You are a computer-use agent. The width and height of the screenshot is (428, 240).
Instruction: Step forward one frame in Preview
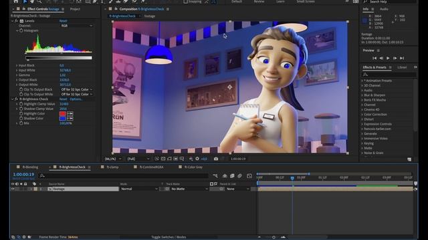point(395,58)
